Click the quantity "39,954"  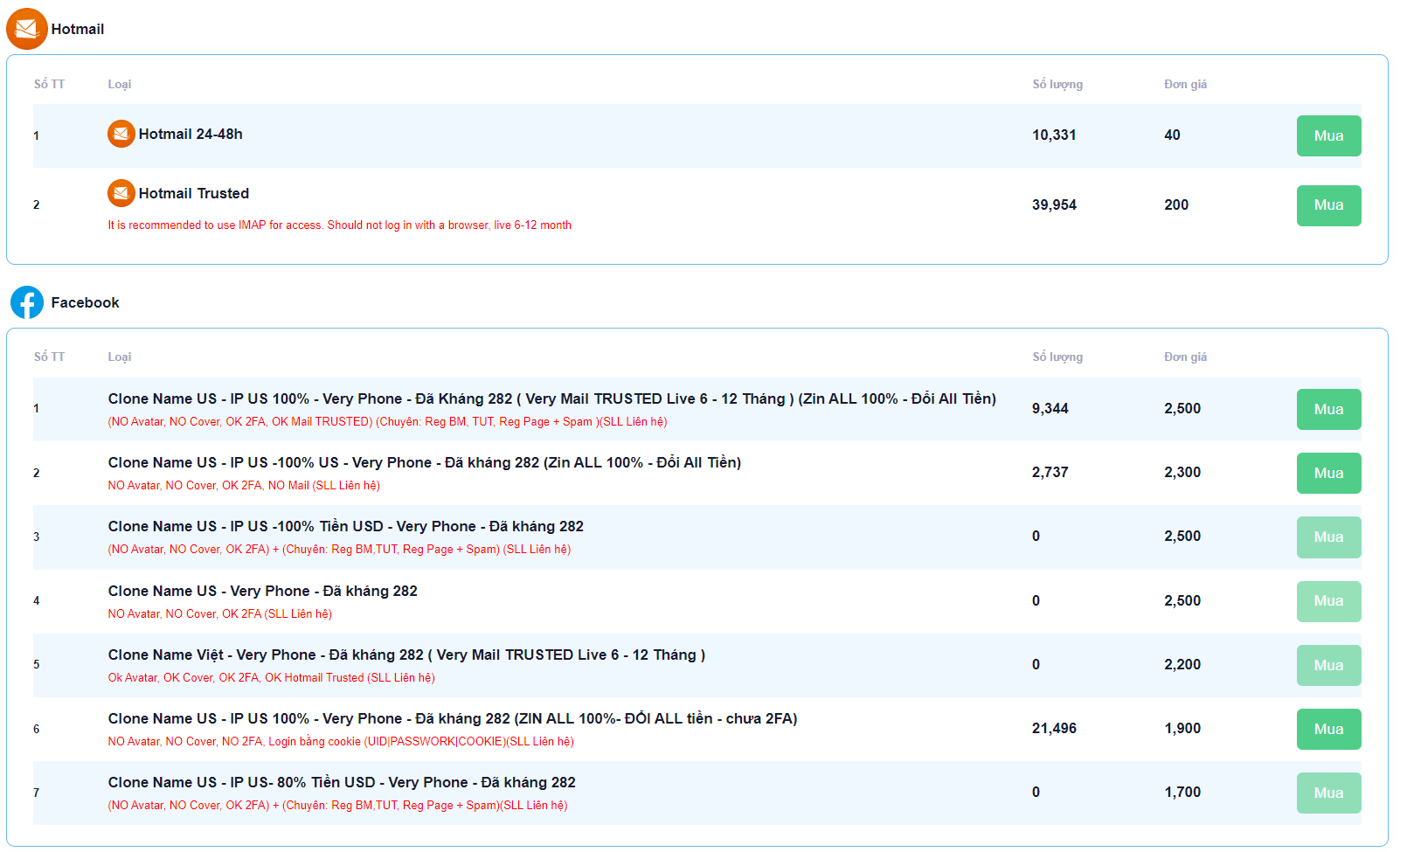click(x=1054, y=204)
